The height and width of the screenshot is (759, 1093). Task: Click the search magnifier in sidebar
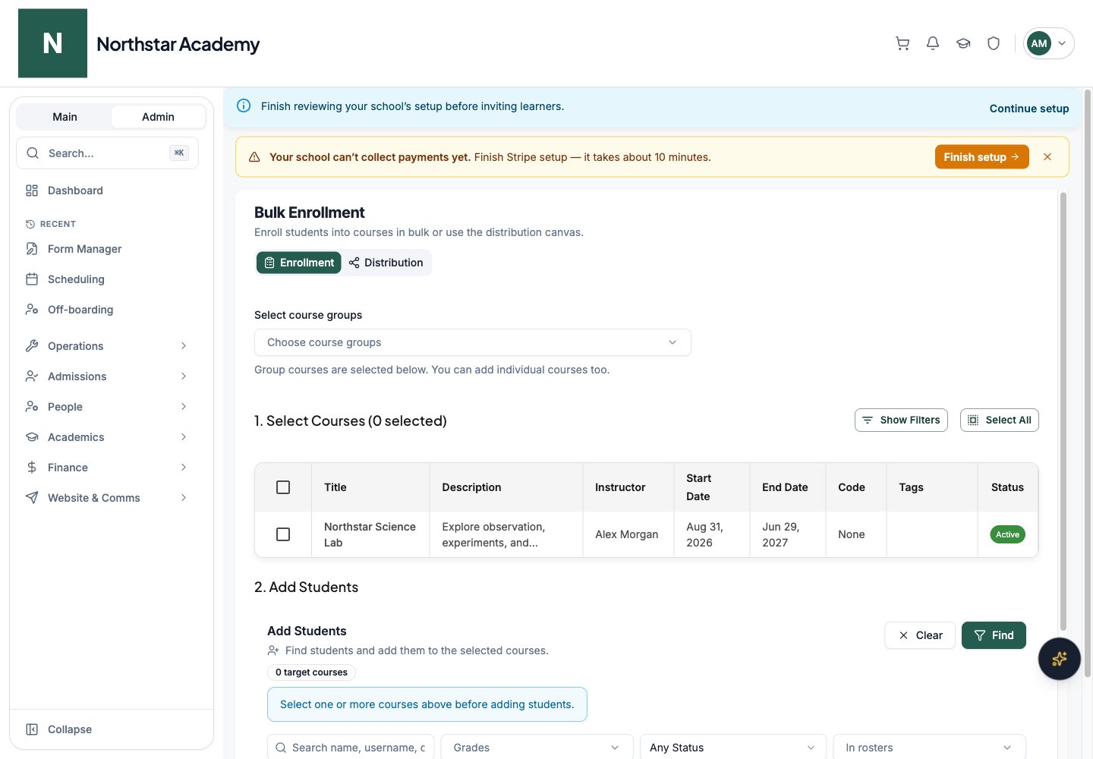pyautogui.click(x=33, y=153)
